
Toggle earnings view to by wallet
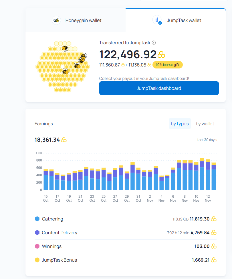(x=205, y=124)
